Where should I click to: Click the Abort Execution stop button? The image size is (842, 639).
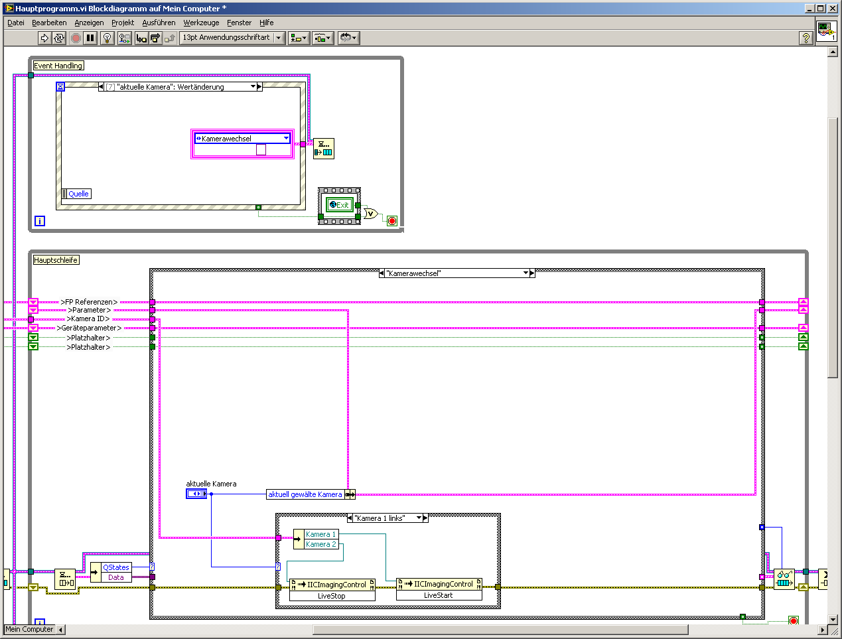point(76,38)
